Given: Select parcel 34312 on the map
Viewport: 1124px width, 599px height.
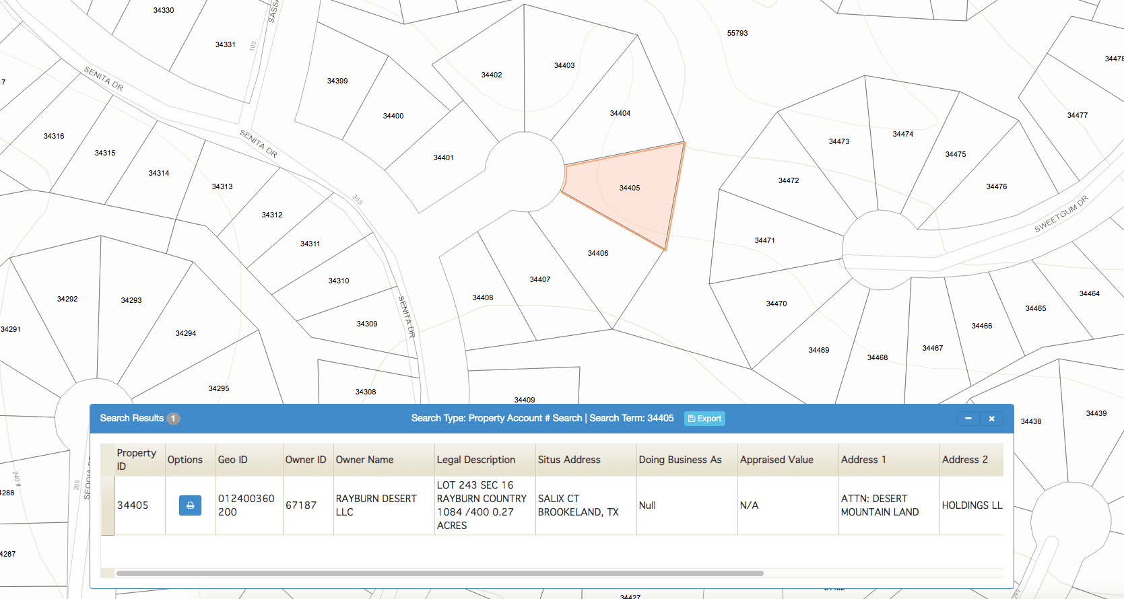Looking at the screenshot, I should pyautogui.click(x=272, y=215).
